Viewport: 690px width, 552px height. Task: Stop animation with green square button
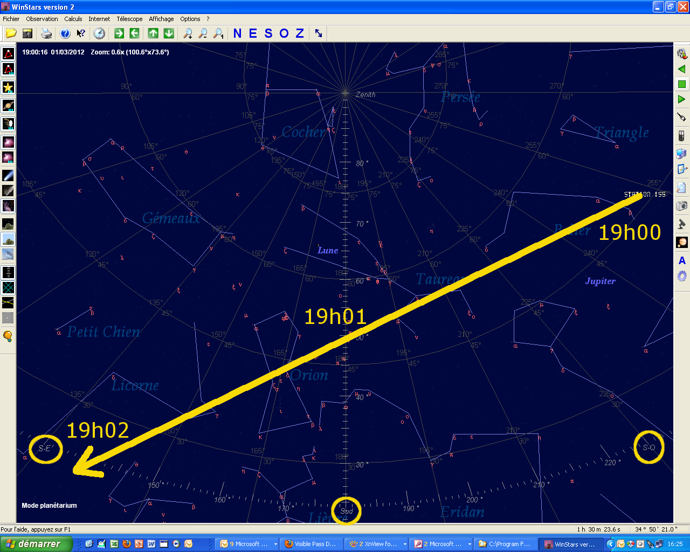[x=681, y=84]
